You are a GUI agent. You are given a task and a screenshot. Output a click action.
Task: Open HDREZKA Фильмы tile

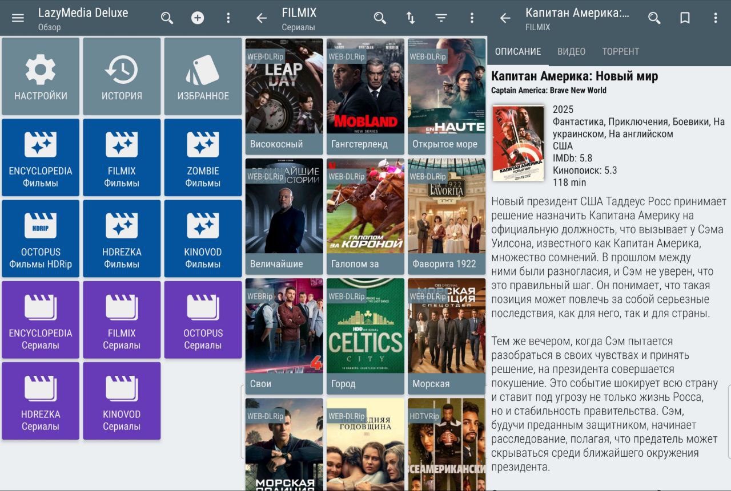coord(122,238)
